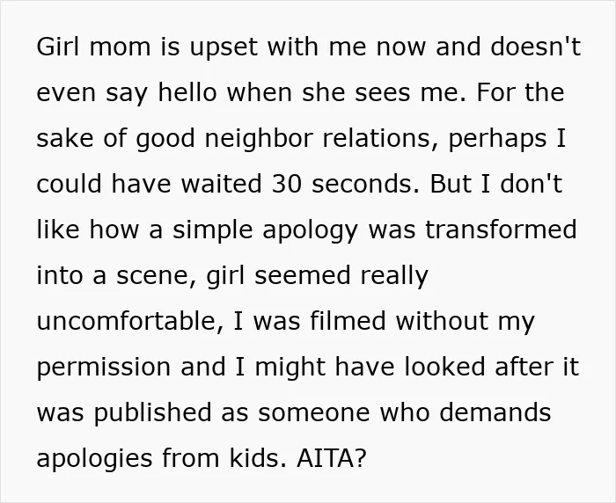Click the word "apologies" in last line
The height and width of the screenshot is (503, 616).
click(94, 459)
